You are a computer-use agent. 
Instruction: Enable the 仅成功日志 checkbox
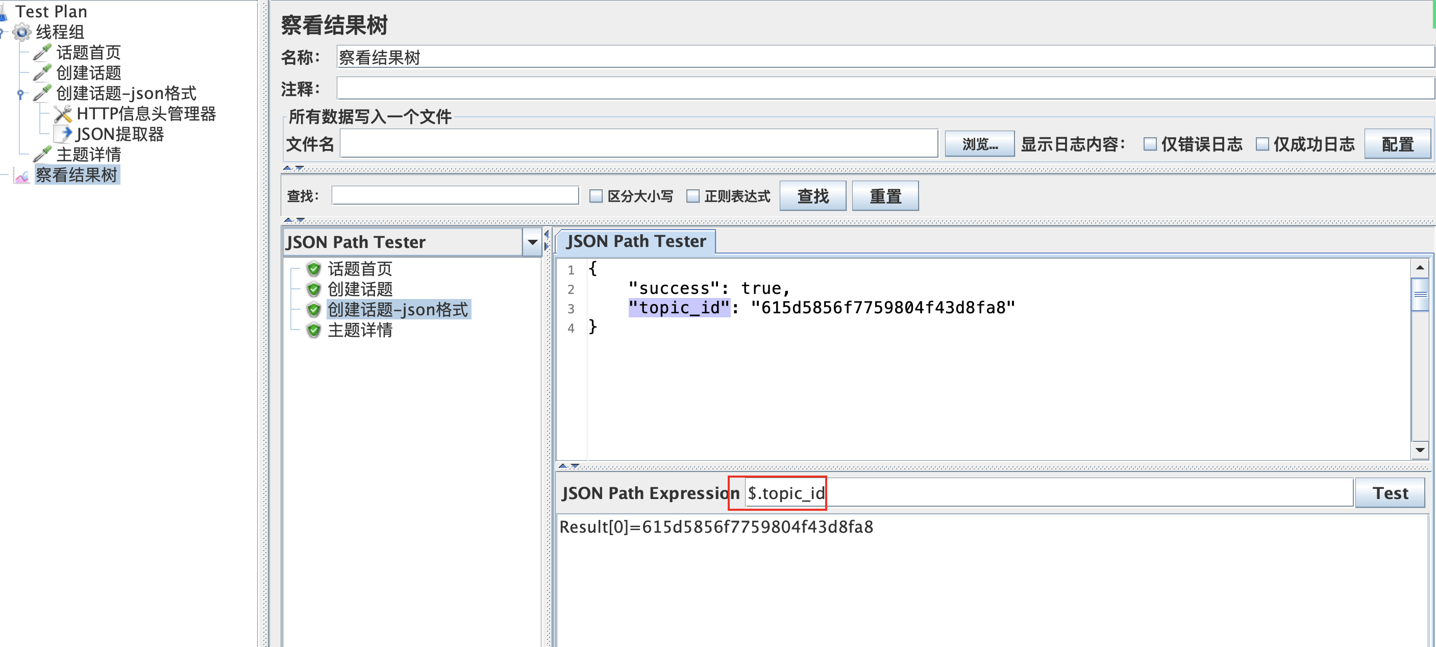pos(1262,144)
